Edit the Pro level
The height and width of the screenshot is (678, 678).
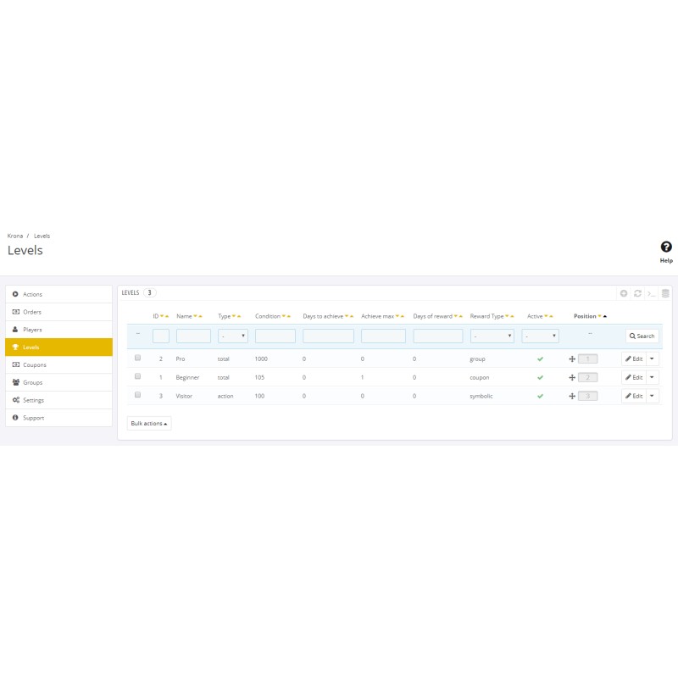(x=634, y=358)
